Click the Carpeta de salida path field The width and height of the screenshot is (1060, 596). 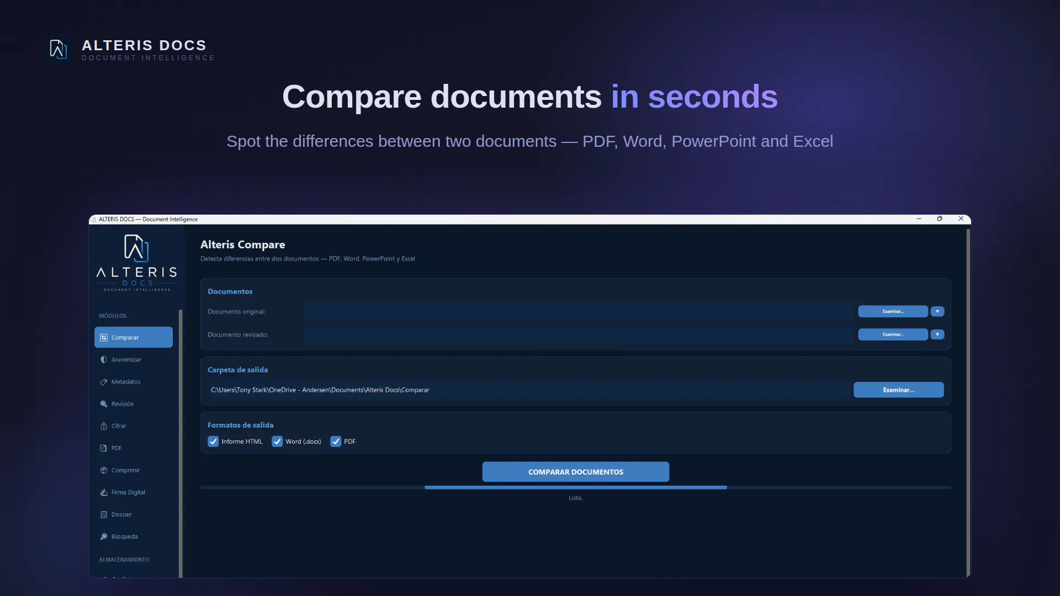click(x=528, y=390)
